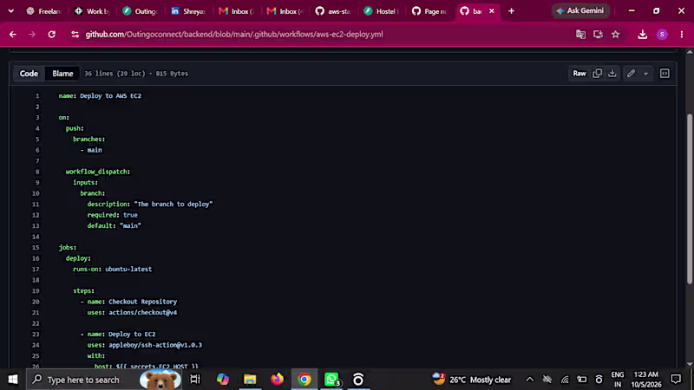This screenshot has height=390, width=694.
Task: Show hidden system tray icons
Action: pos(529,380)
